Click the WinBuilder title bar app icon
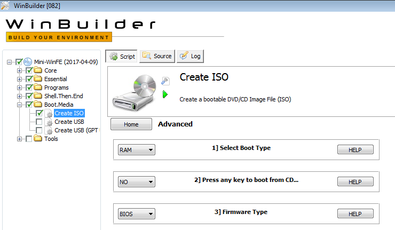The height and width of the screenshot is (230, 395). tap(5, 5)
